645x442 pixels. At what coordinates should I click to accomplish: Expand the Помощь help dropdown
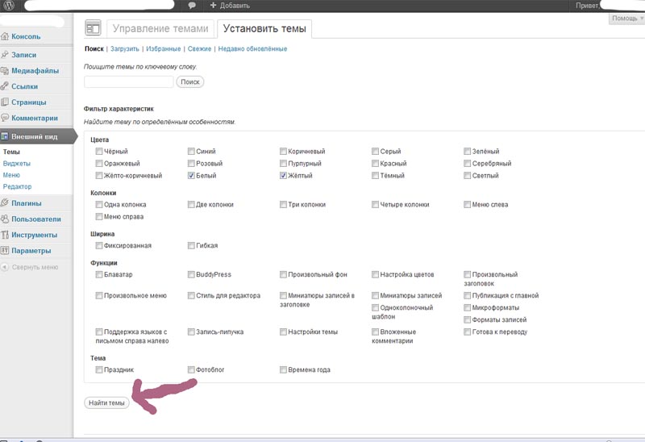click(626, 18)
